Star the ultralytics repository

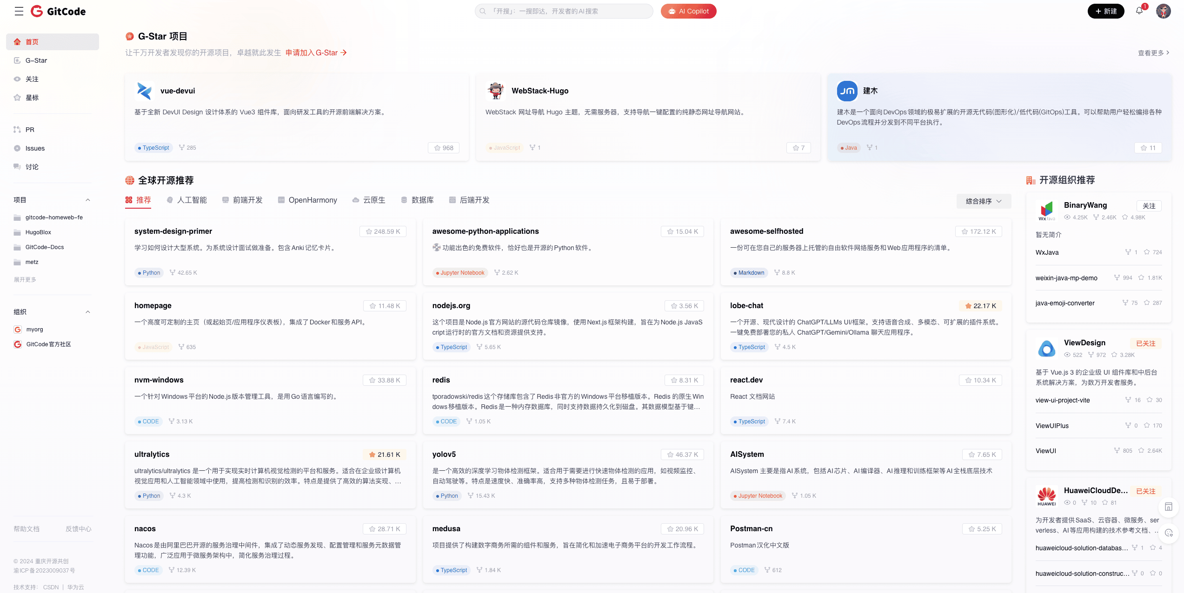(x=385, y=455)
